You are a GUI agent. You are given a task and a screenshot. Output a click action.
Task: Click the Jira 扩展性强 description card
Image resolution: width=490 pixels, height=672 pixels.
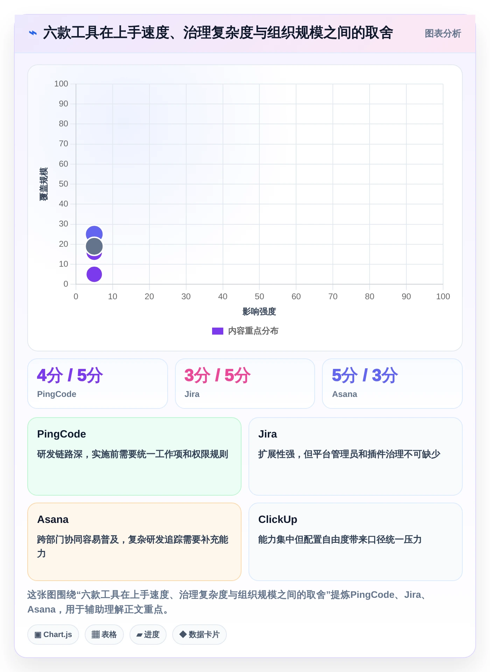click(x=356, y=456)
